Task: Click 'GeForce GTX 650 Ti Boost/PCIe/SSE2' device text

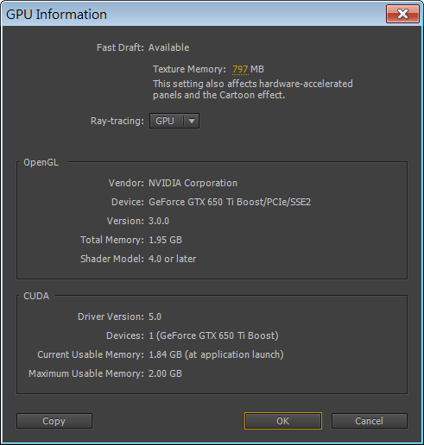Action: pos(230,202)
